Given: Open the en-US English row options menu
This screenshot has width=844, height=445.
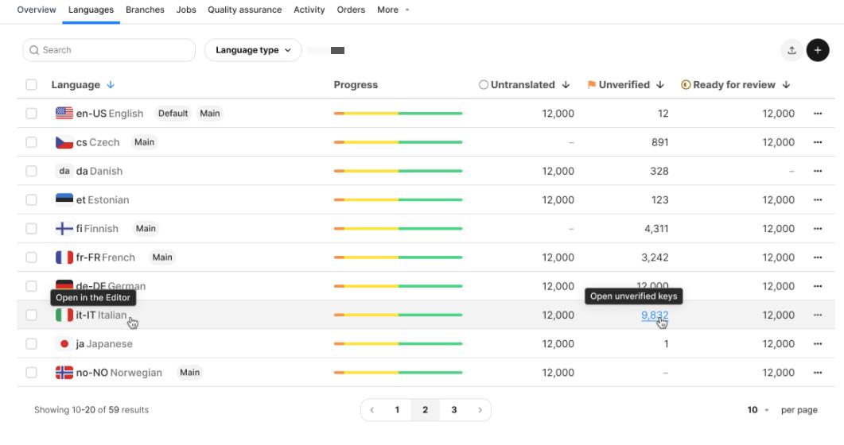Looking at the screenshot, I should (x=818, y=114).
